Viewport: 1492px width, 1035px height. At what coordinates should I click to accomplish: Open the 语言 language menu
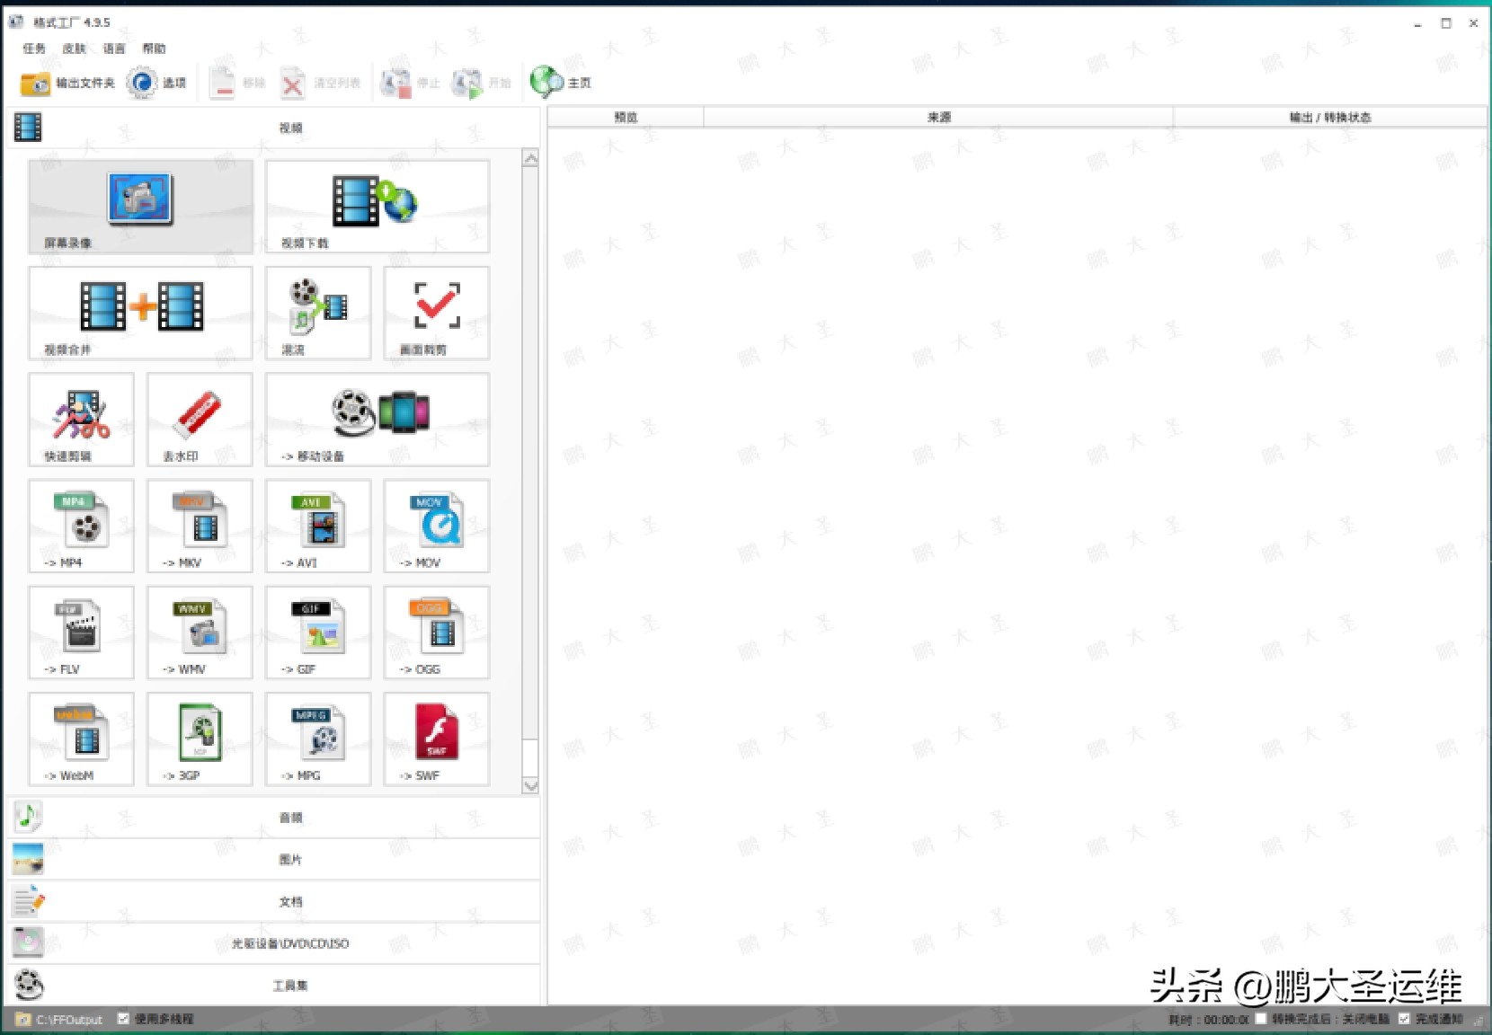(115, 49)
